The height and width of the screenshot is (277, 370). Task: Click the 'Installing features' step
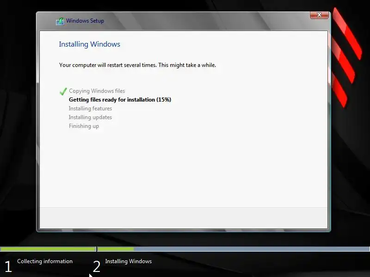pos(90,108)
